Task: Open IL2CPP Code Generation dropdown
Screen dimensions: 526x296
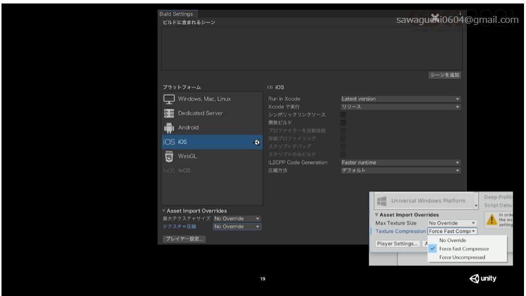Action: pyautogui.click(x=401, y=163)
